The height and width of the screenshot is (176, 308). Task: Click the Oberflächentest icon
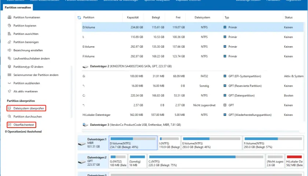(x=10, y=125)
